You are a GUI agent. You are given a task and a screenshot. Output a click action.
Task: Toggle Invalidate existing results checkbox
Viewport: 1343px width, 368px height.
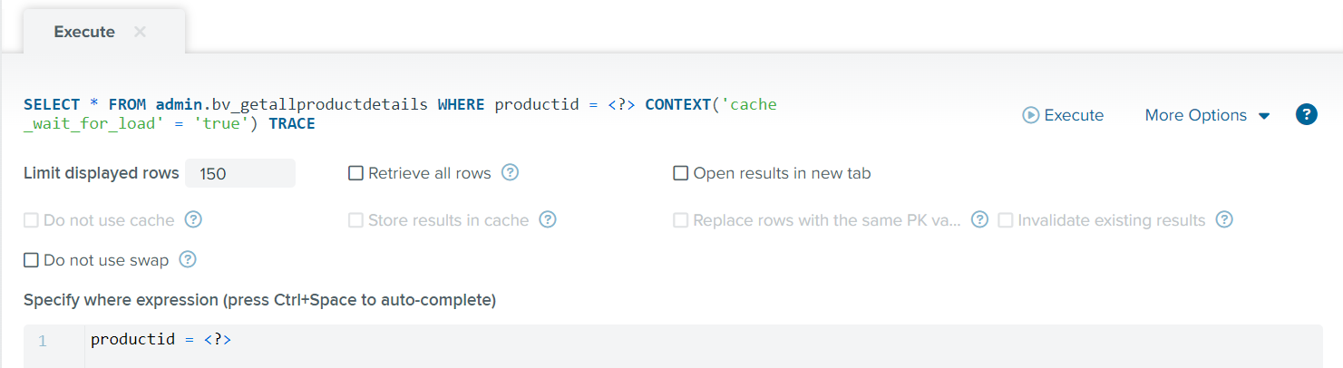pos(1006,220)
